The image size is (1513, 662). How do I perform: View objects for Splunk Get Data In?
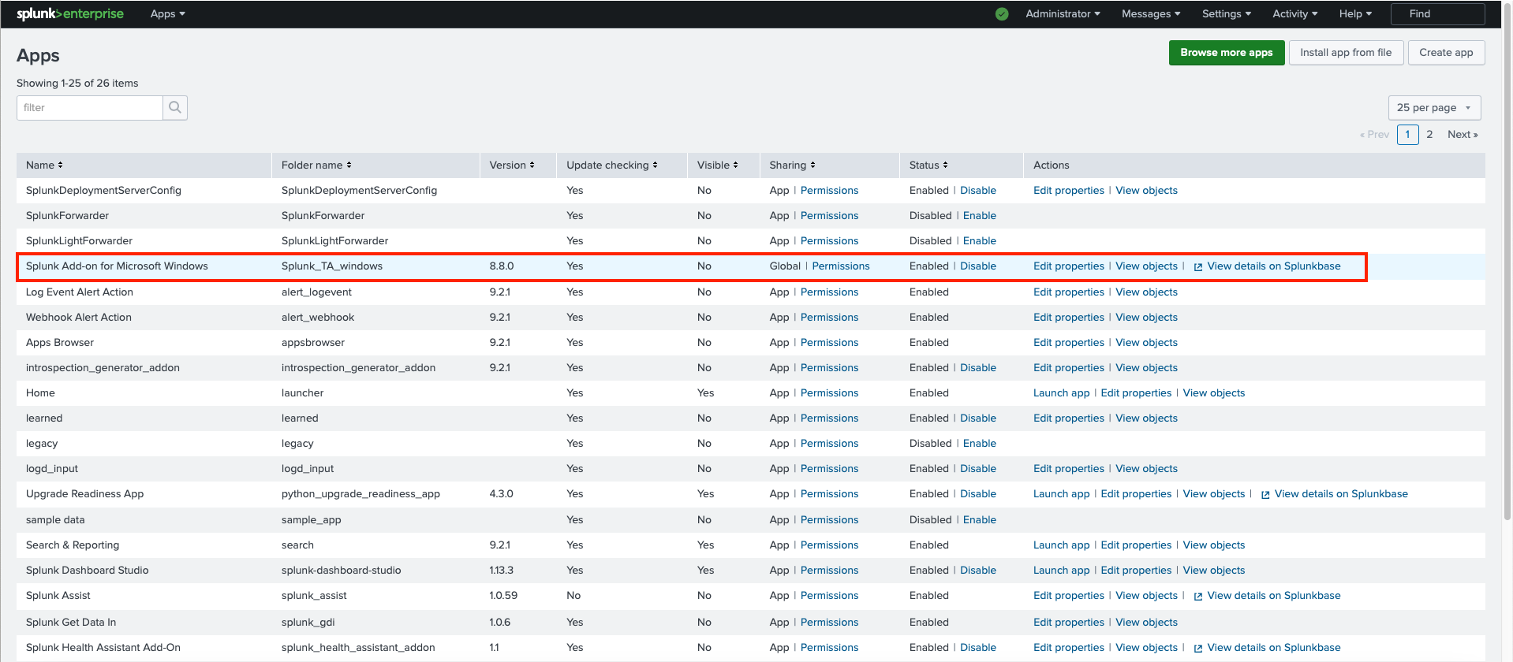point(1146,622)
